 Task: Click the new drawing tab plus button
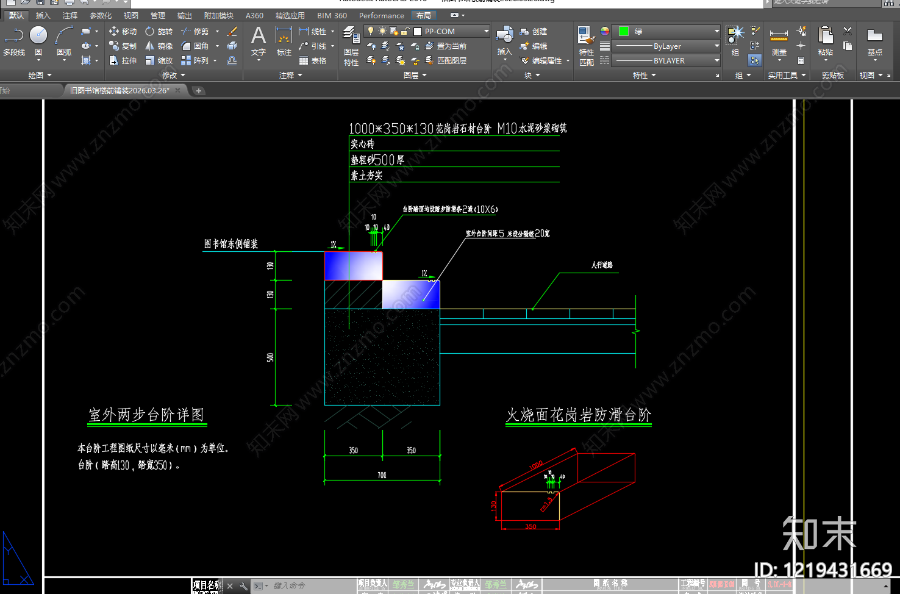[199, 91]
